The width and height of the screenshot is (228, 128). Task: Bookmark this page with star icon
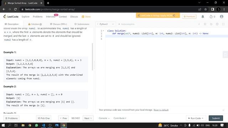pos(206,9)
